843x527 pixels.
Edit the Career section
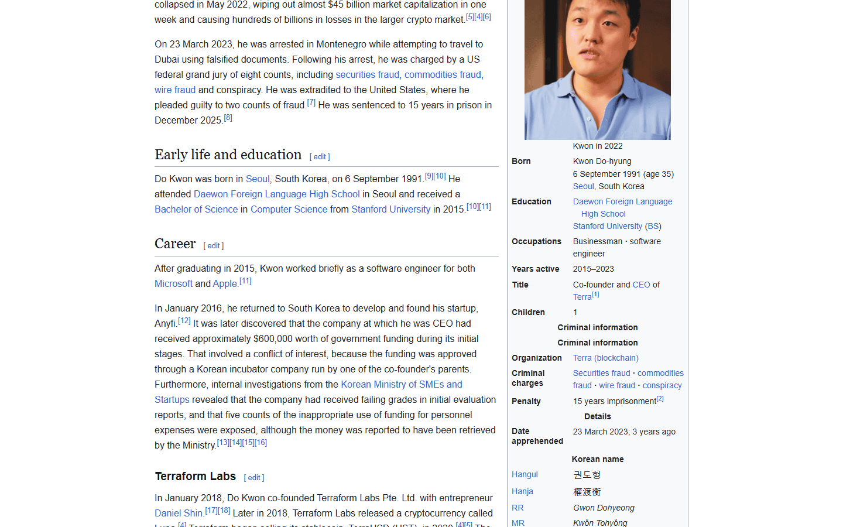coord(214,246)
